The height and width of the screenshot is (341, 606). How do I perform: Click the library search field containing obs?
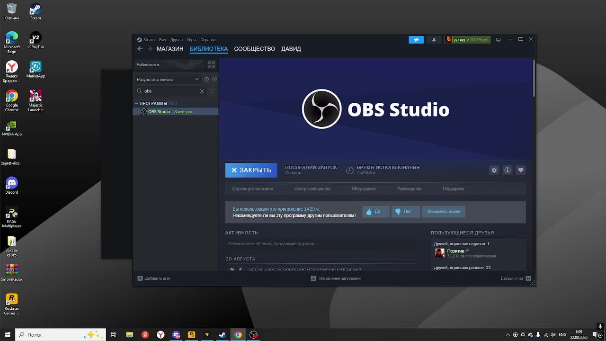coord(170,91)
